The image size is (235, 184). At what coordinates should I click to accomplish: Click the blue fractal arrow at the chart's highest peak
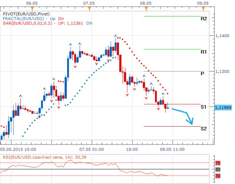116,36
